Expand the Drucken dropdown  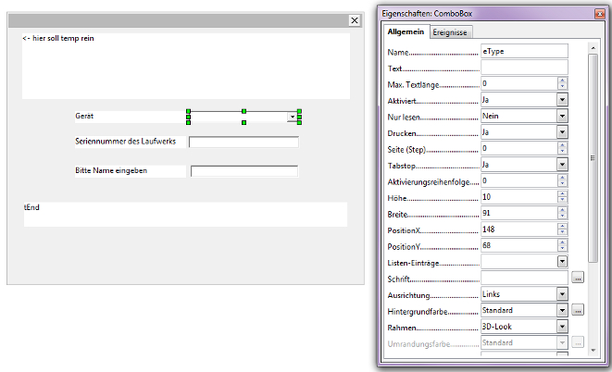[x=562, y=132]
